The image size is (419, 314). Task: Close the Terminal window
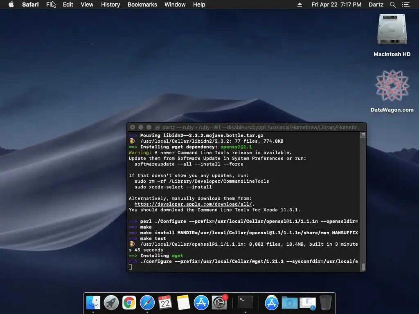click(x=133, y=128)
